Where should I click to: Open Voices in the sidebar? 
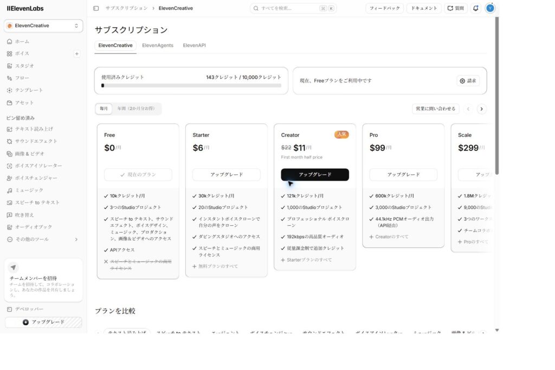(x=22, y=54)
